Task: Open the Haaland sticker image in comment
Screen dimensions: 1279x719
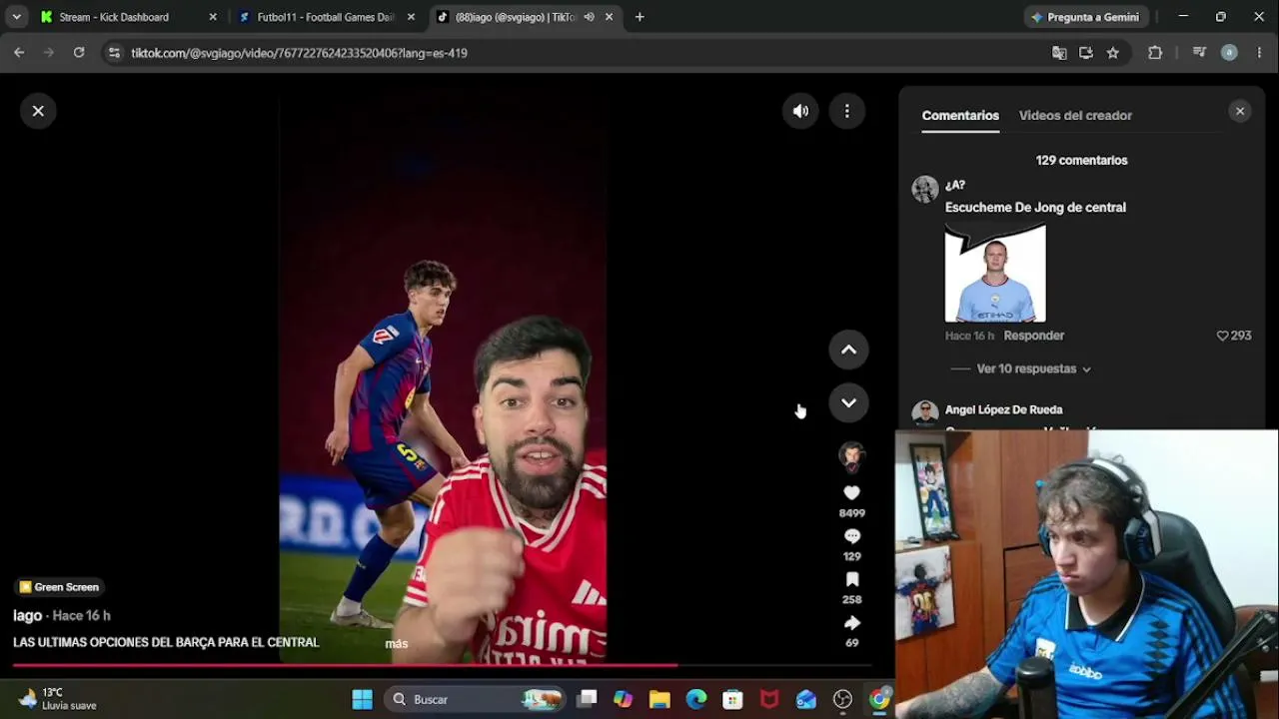Action: 995,273
